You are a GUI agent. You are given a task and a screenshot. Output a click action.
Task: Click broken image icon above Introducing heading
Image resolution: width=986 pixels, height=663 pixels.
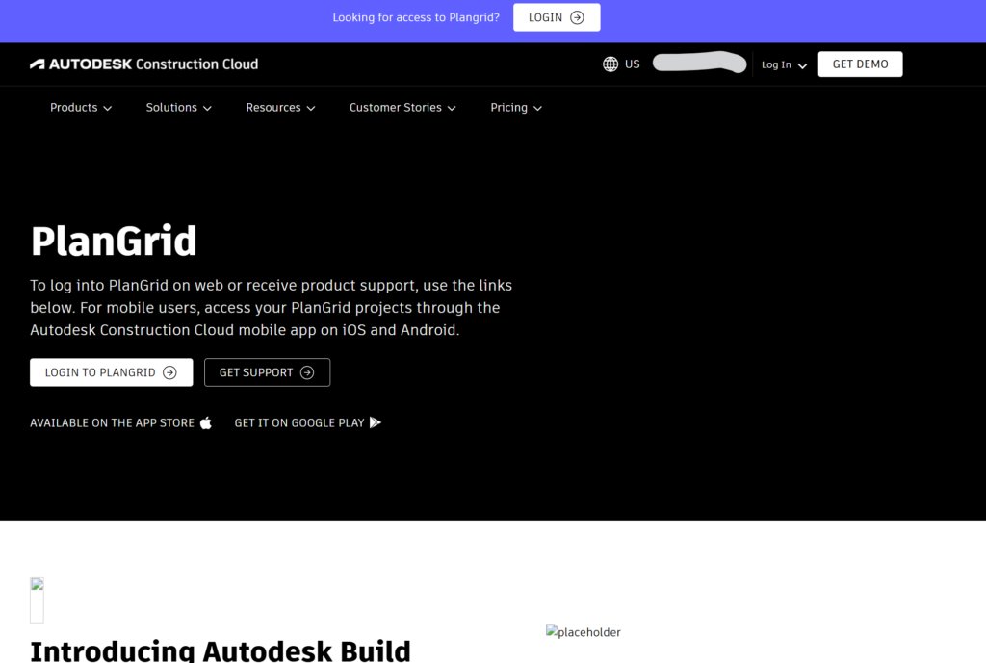pos(37,599)
